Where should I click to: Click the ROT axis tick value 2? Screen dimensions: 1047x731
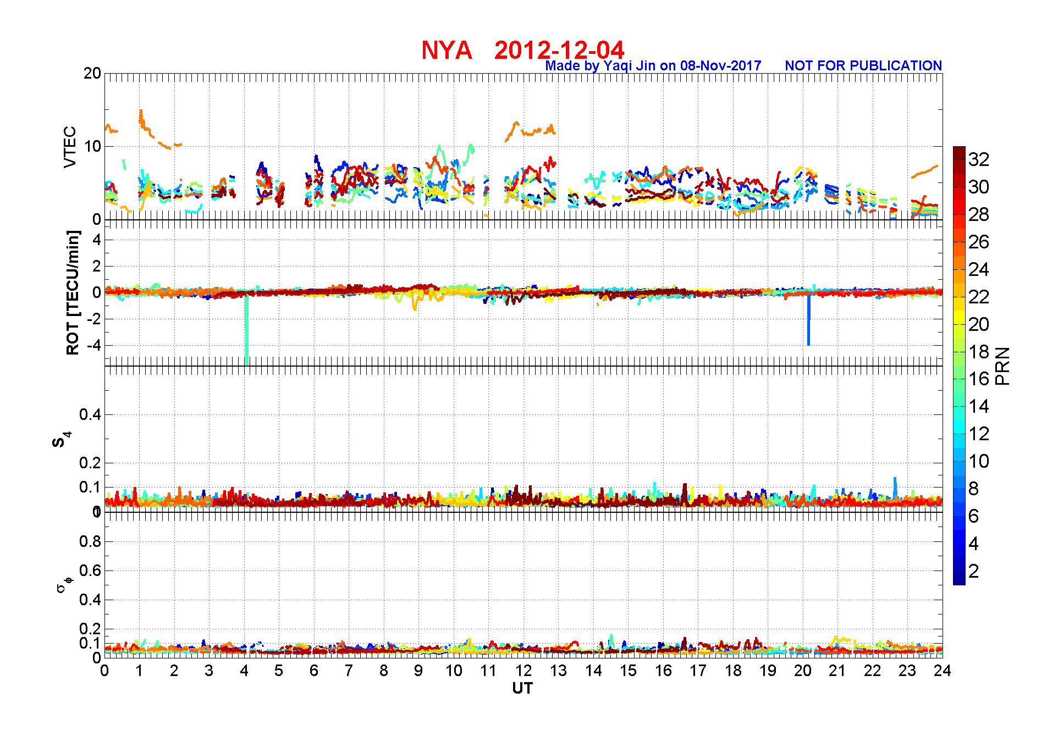(97, 266)
